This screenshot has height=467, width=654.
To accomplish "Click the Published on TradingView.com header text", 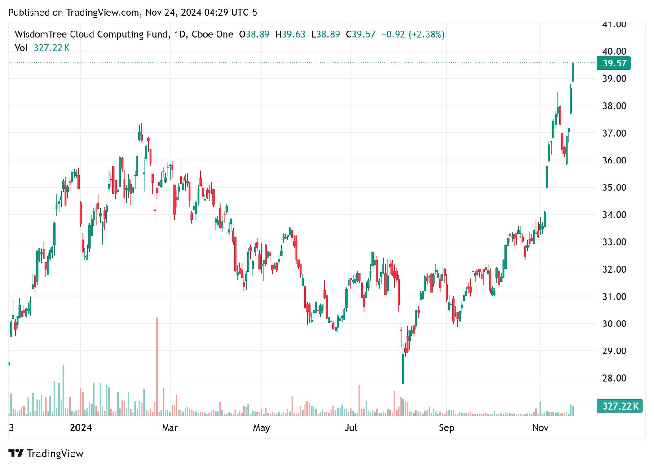I will click(133, 13).
